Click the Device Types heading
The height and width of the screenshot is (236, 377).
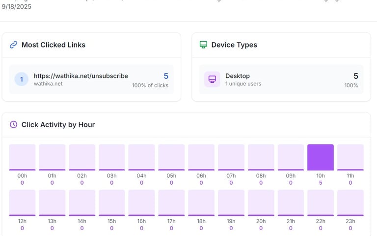[234, 45]
